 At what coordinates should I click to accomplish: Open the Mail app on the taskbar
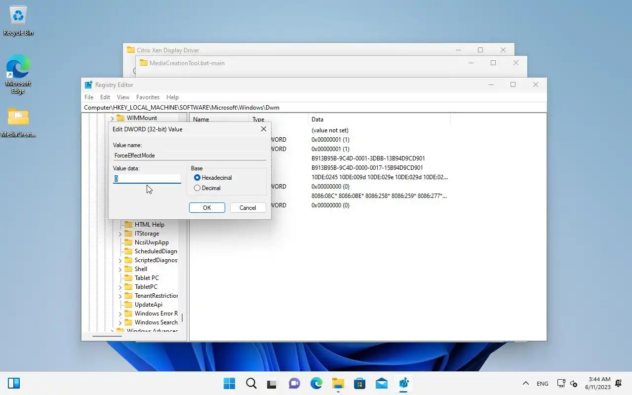click(x=381, y=383)
